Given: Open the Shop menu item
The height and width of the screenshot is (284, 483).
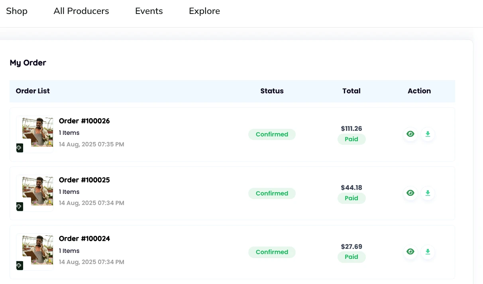Looking at the screenshot, I should click(x=17, y=11).
